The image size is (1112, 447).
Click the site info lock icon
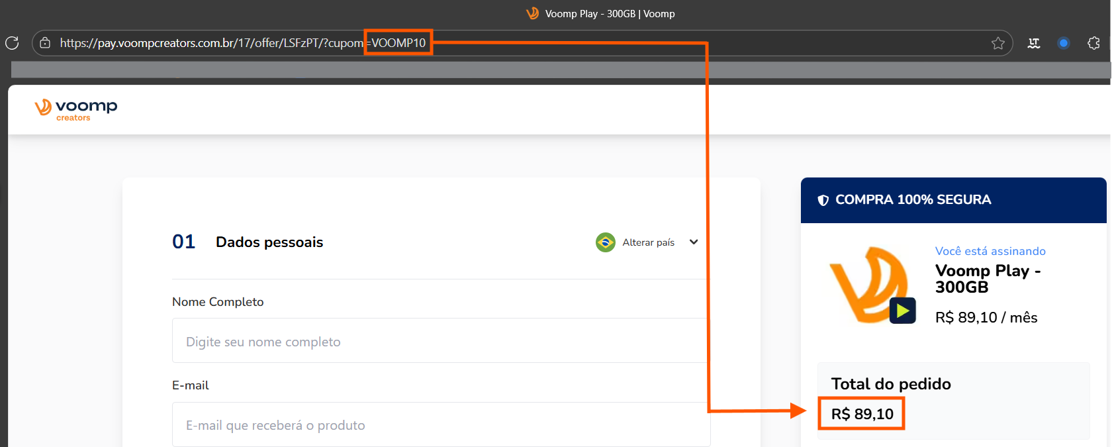(45, 43)
